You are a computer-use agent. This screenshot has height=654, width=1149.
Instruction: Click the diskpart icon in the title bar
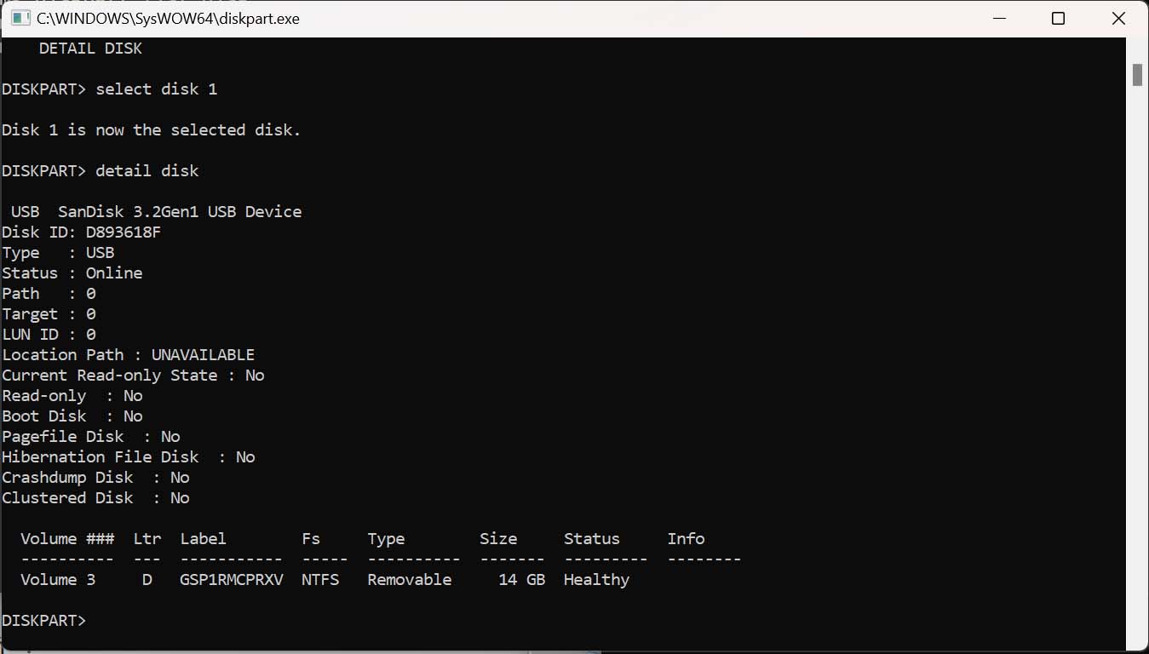(20, 18)
